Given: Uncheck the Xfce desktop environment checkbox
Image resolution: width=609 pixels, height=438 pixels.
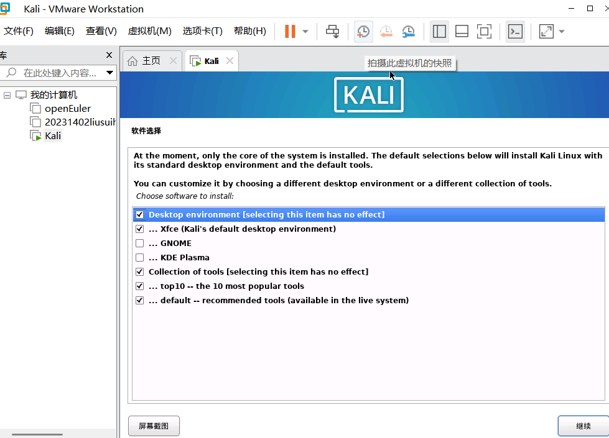Looking at the screenshot, I should (140, 229).
